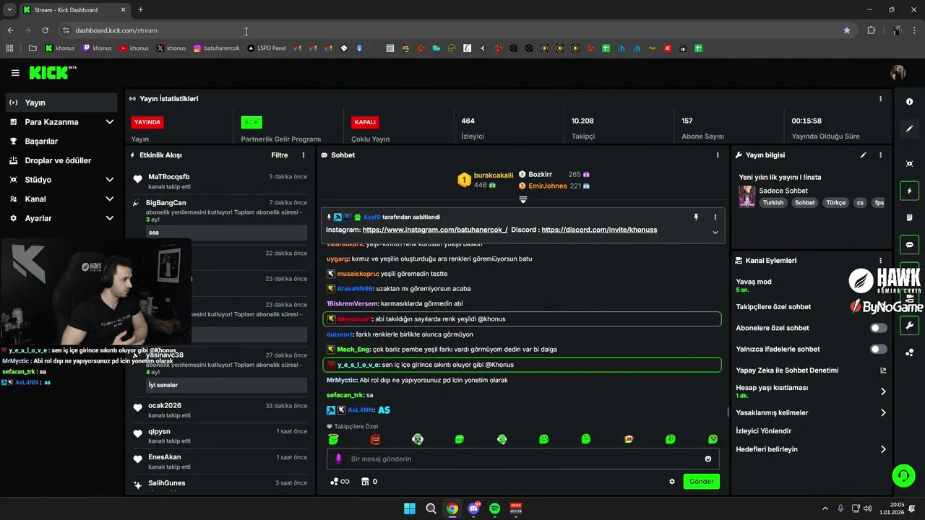
Task: Open Yayın İstatistikleri three-dot menu
Action: click(x=880, y=99)
